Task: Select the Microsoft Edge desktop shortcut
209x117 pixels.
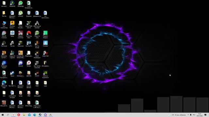Action: [x=4, y=84]
